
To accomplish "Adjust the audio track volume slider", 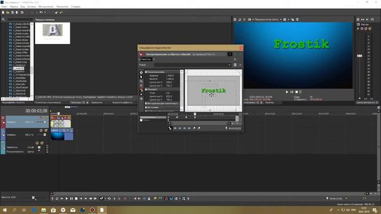I will [39, 147].
